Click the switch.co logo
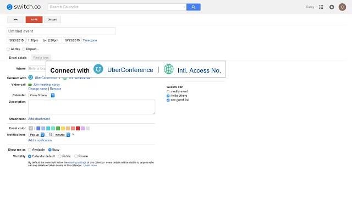Viewport: 352px width, 220px height. click(x=24, y=7)
